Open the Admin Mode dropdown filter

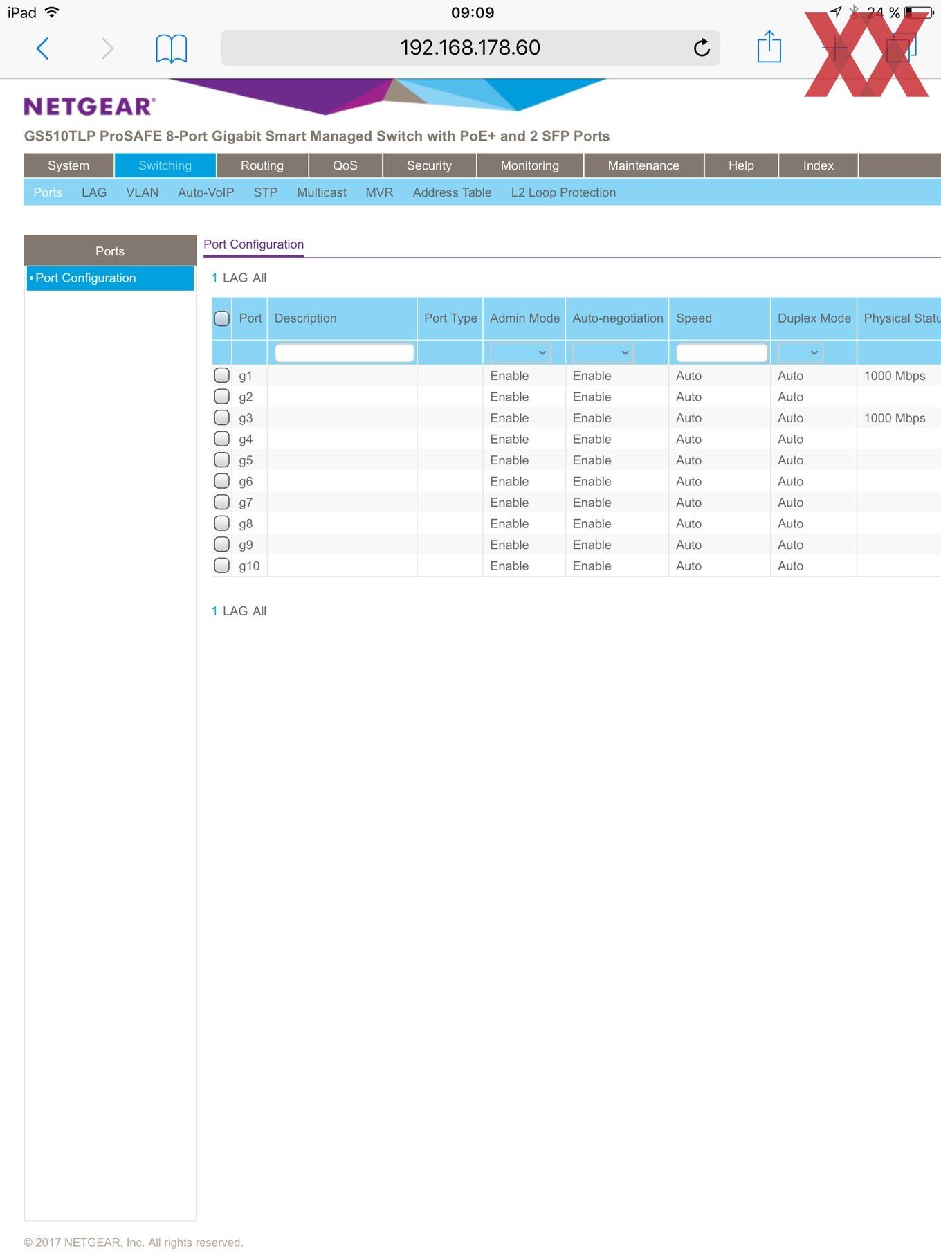tap(520, 352)
